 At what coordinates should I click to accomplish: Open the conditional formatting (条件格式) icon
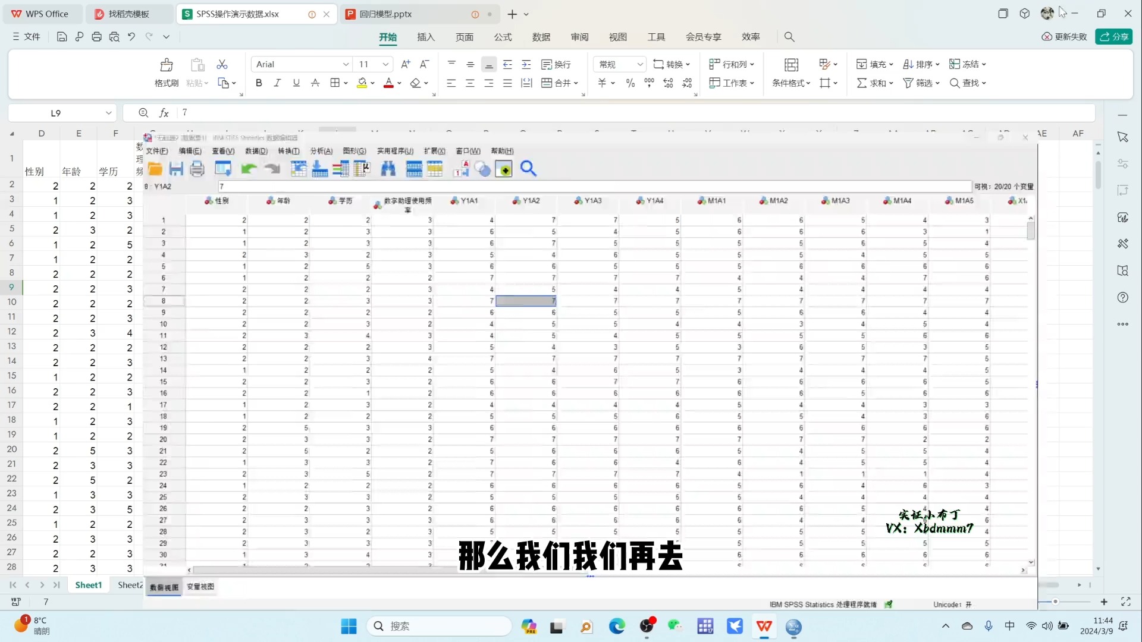[x=791, y=65]
